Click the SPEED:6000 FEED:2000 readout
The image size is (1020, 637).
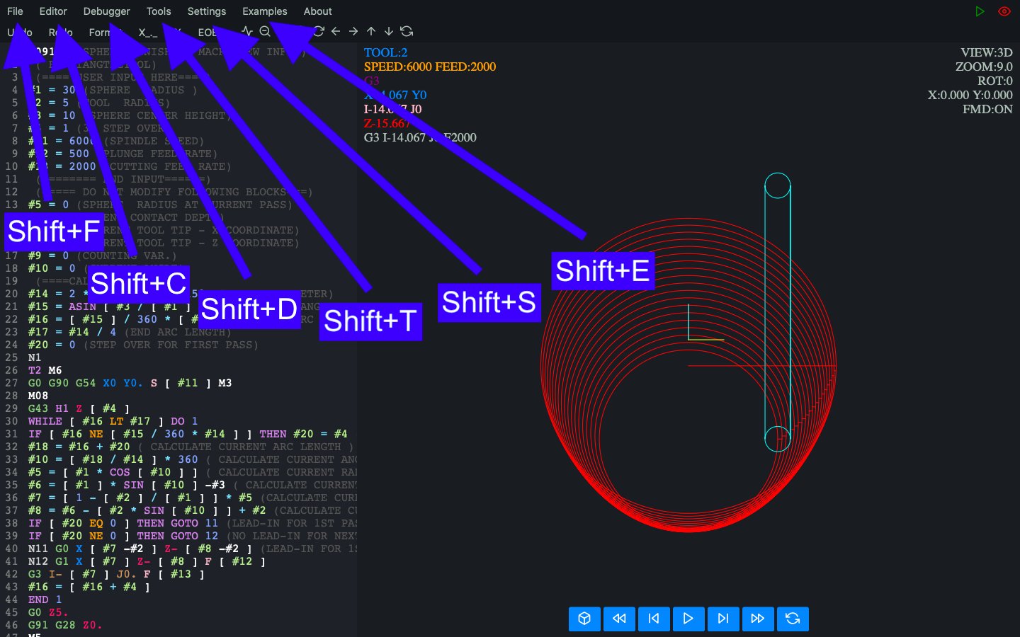[430, 67]
